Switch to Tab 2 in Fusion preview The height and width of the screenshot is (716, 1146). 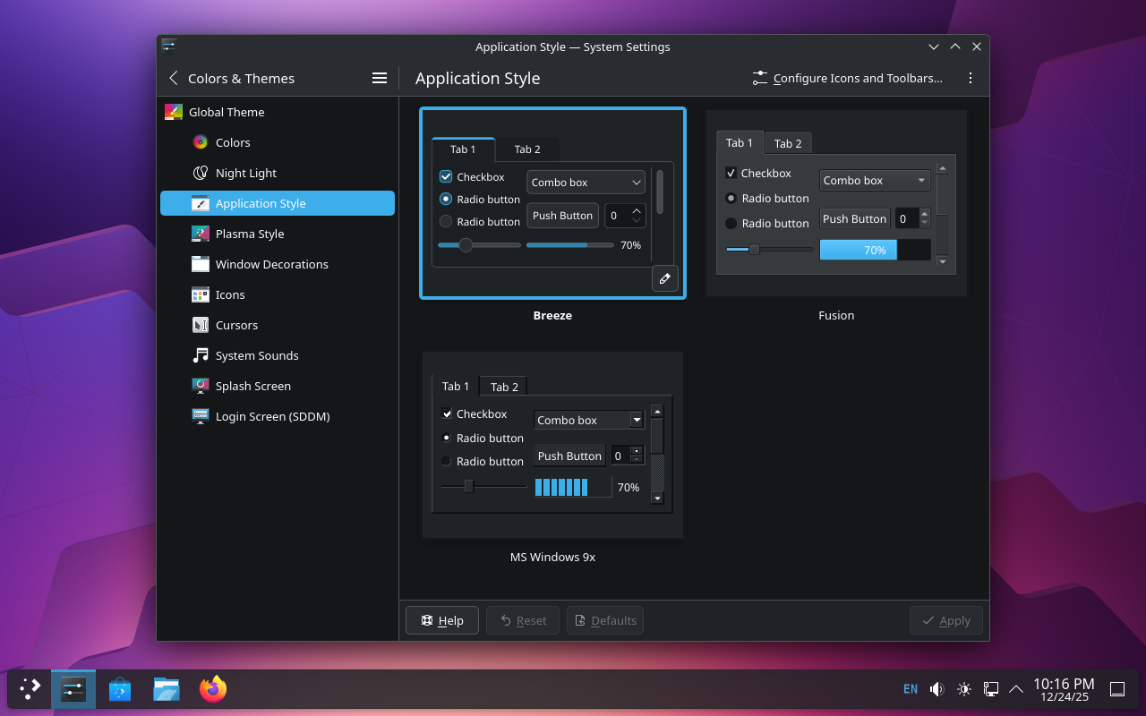pos(788,143)
